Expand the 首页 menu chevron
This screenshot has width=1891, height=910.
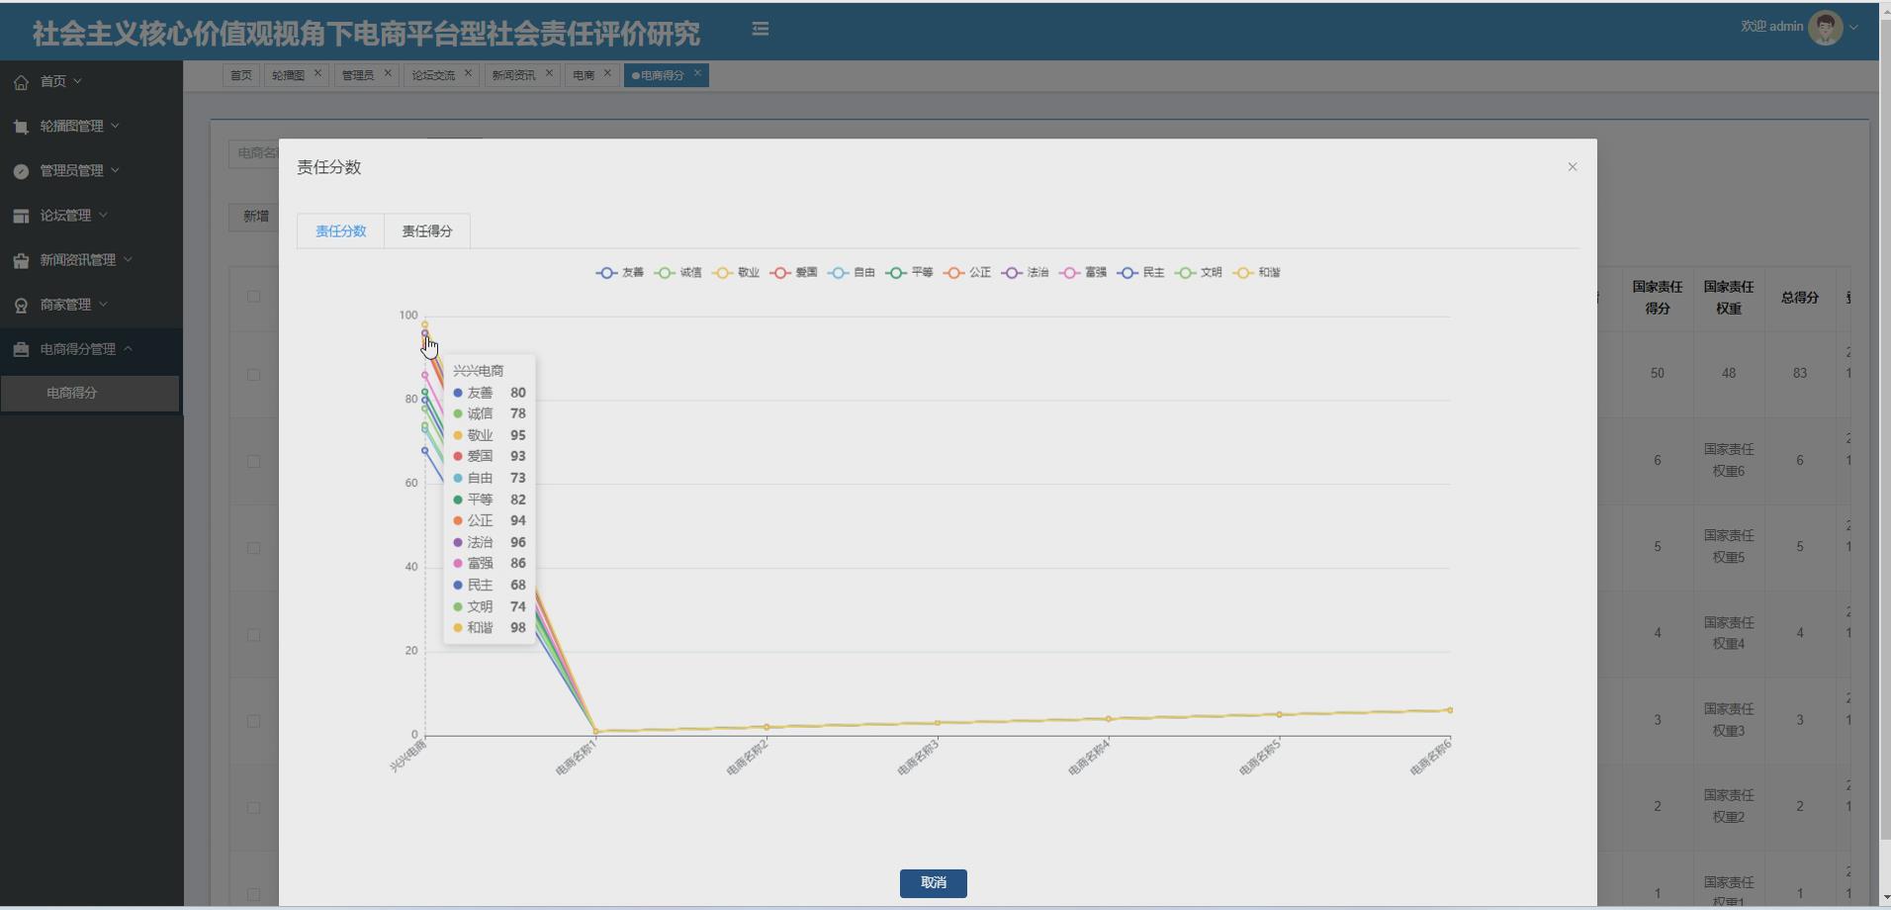[77, 81]
